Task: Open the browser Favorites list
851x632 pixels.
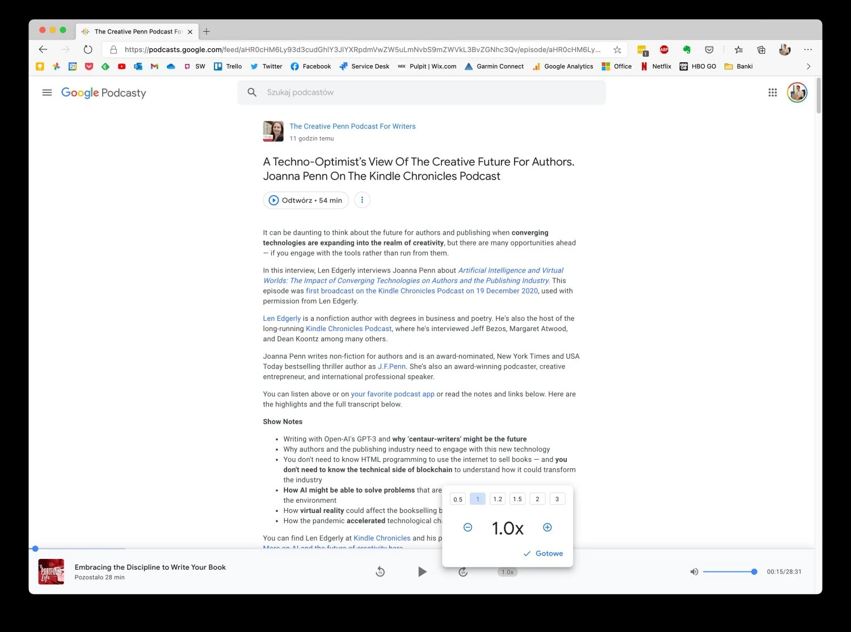Action: tap(738, 50)
